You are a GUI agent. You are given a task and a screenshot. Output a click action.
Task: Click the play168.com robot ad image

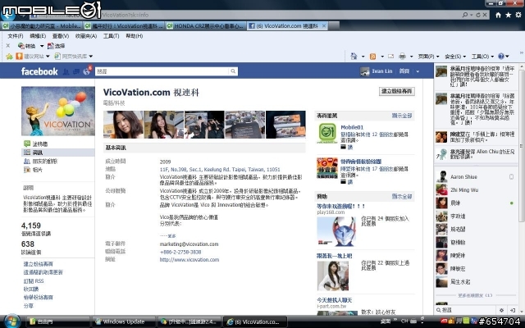[336, 231]
